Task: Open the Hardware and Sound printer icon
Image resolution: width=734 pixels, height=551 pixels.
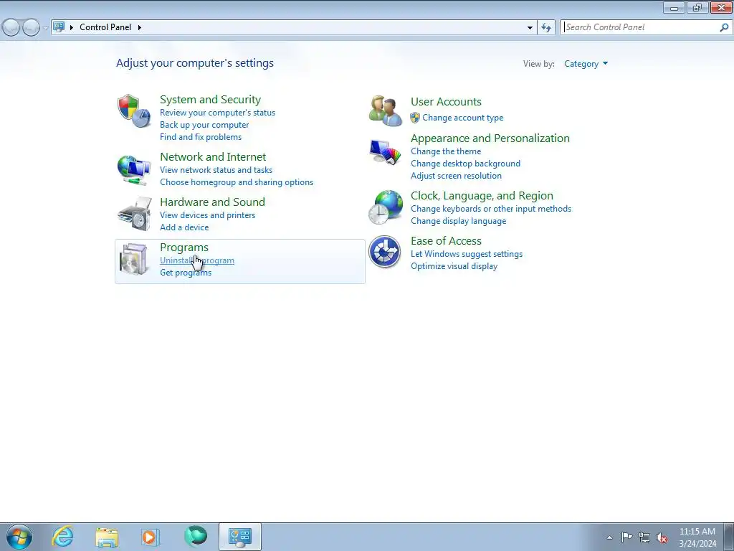Action: point(135,214)
